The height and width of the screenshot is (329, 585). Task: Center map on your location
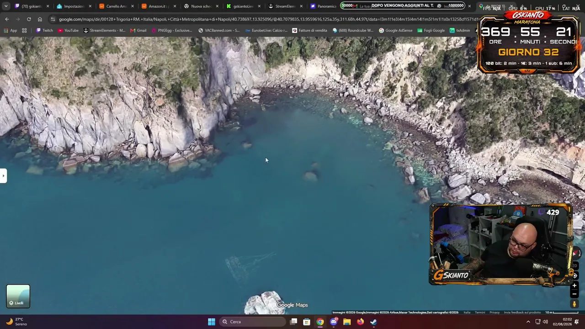pyautogui.click(x=575, y=276)
